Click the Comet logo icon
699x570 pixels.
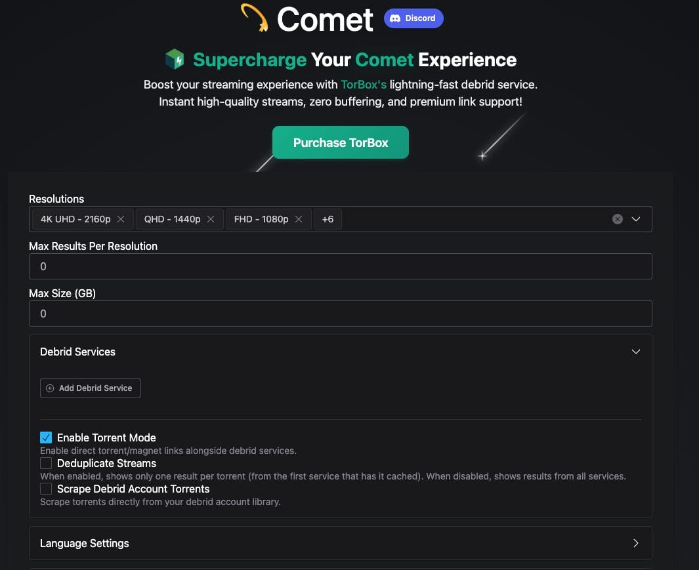255,18
